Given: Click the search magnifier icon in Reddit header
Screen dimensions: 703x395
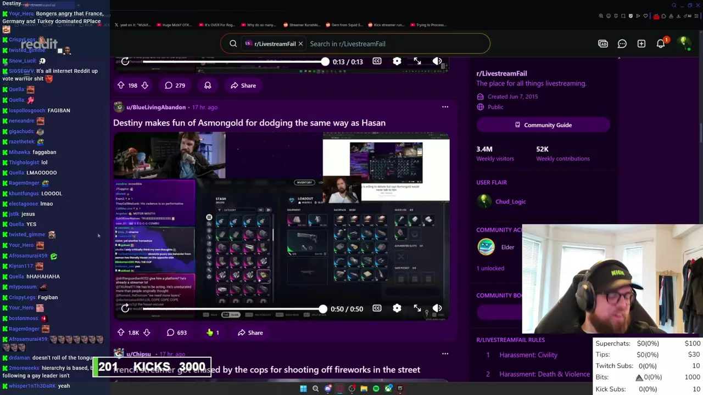Looking at the screenshot, I should tap(233, 44).
